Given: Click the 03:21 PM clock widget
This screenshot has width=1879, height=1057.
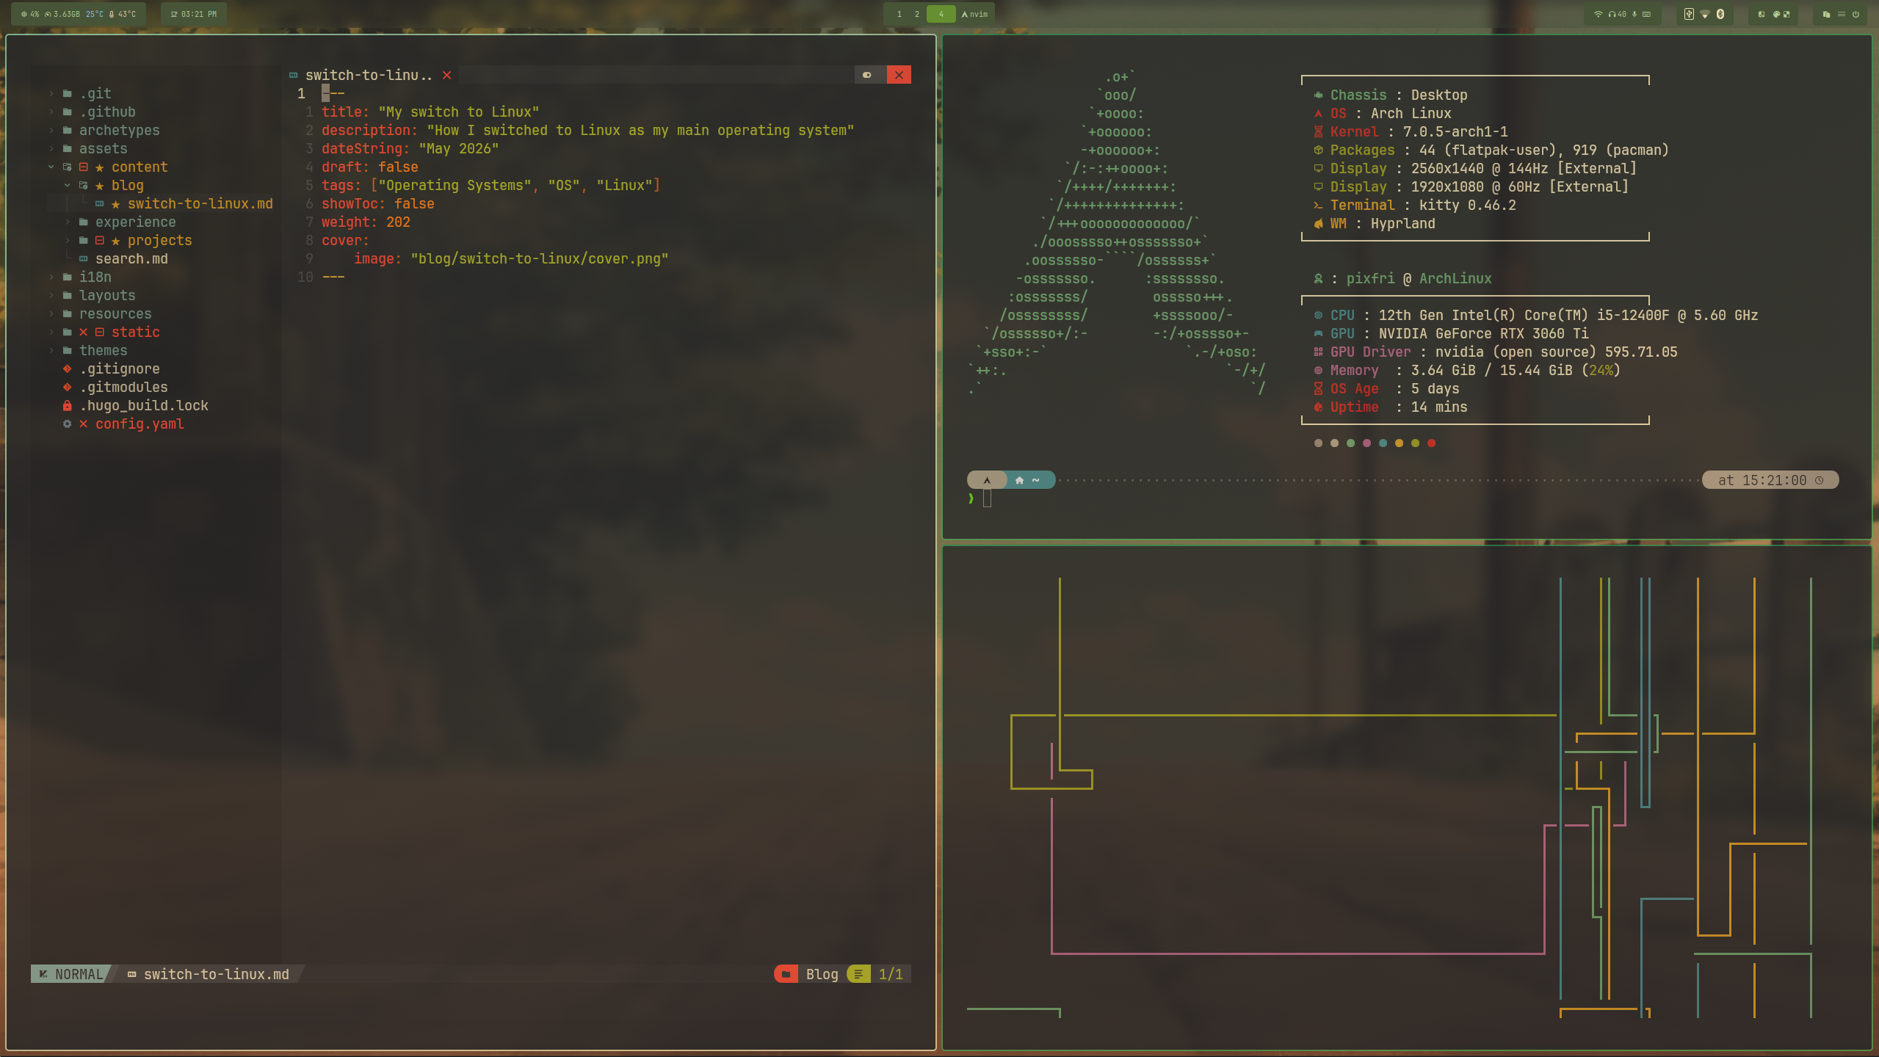Looking at the screenshot, I should (194, 14).
